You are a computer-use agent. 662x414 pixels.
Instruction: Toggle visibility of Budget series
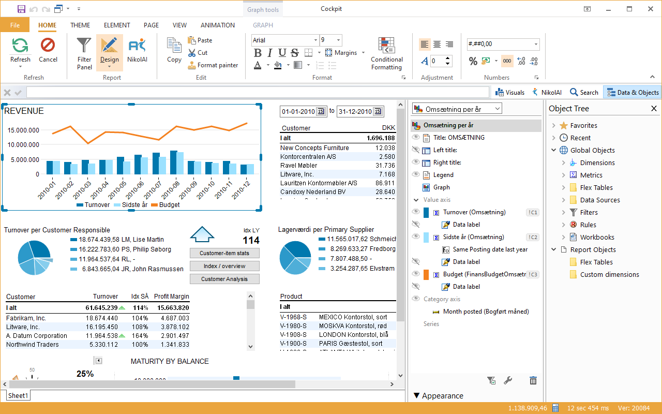pos(415,274)
